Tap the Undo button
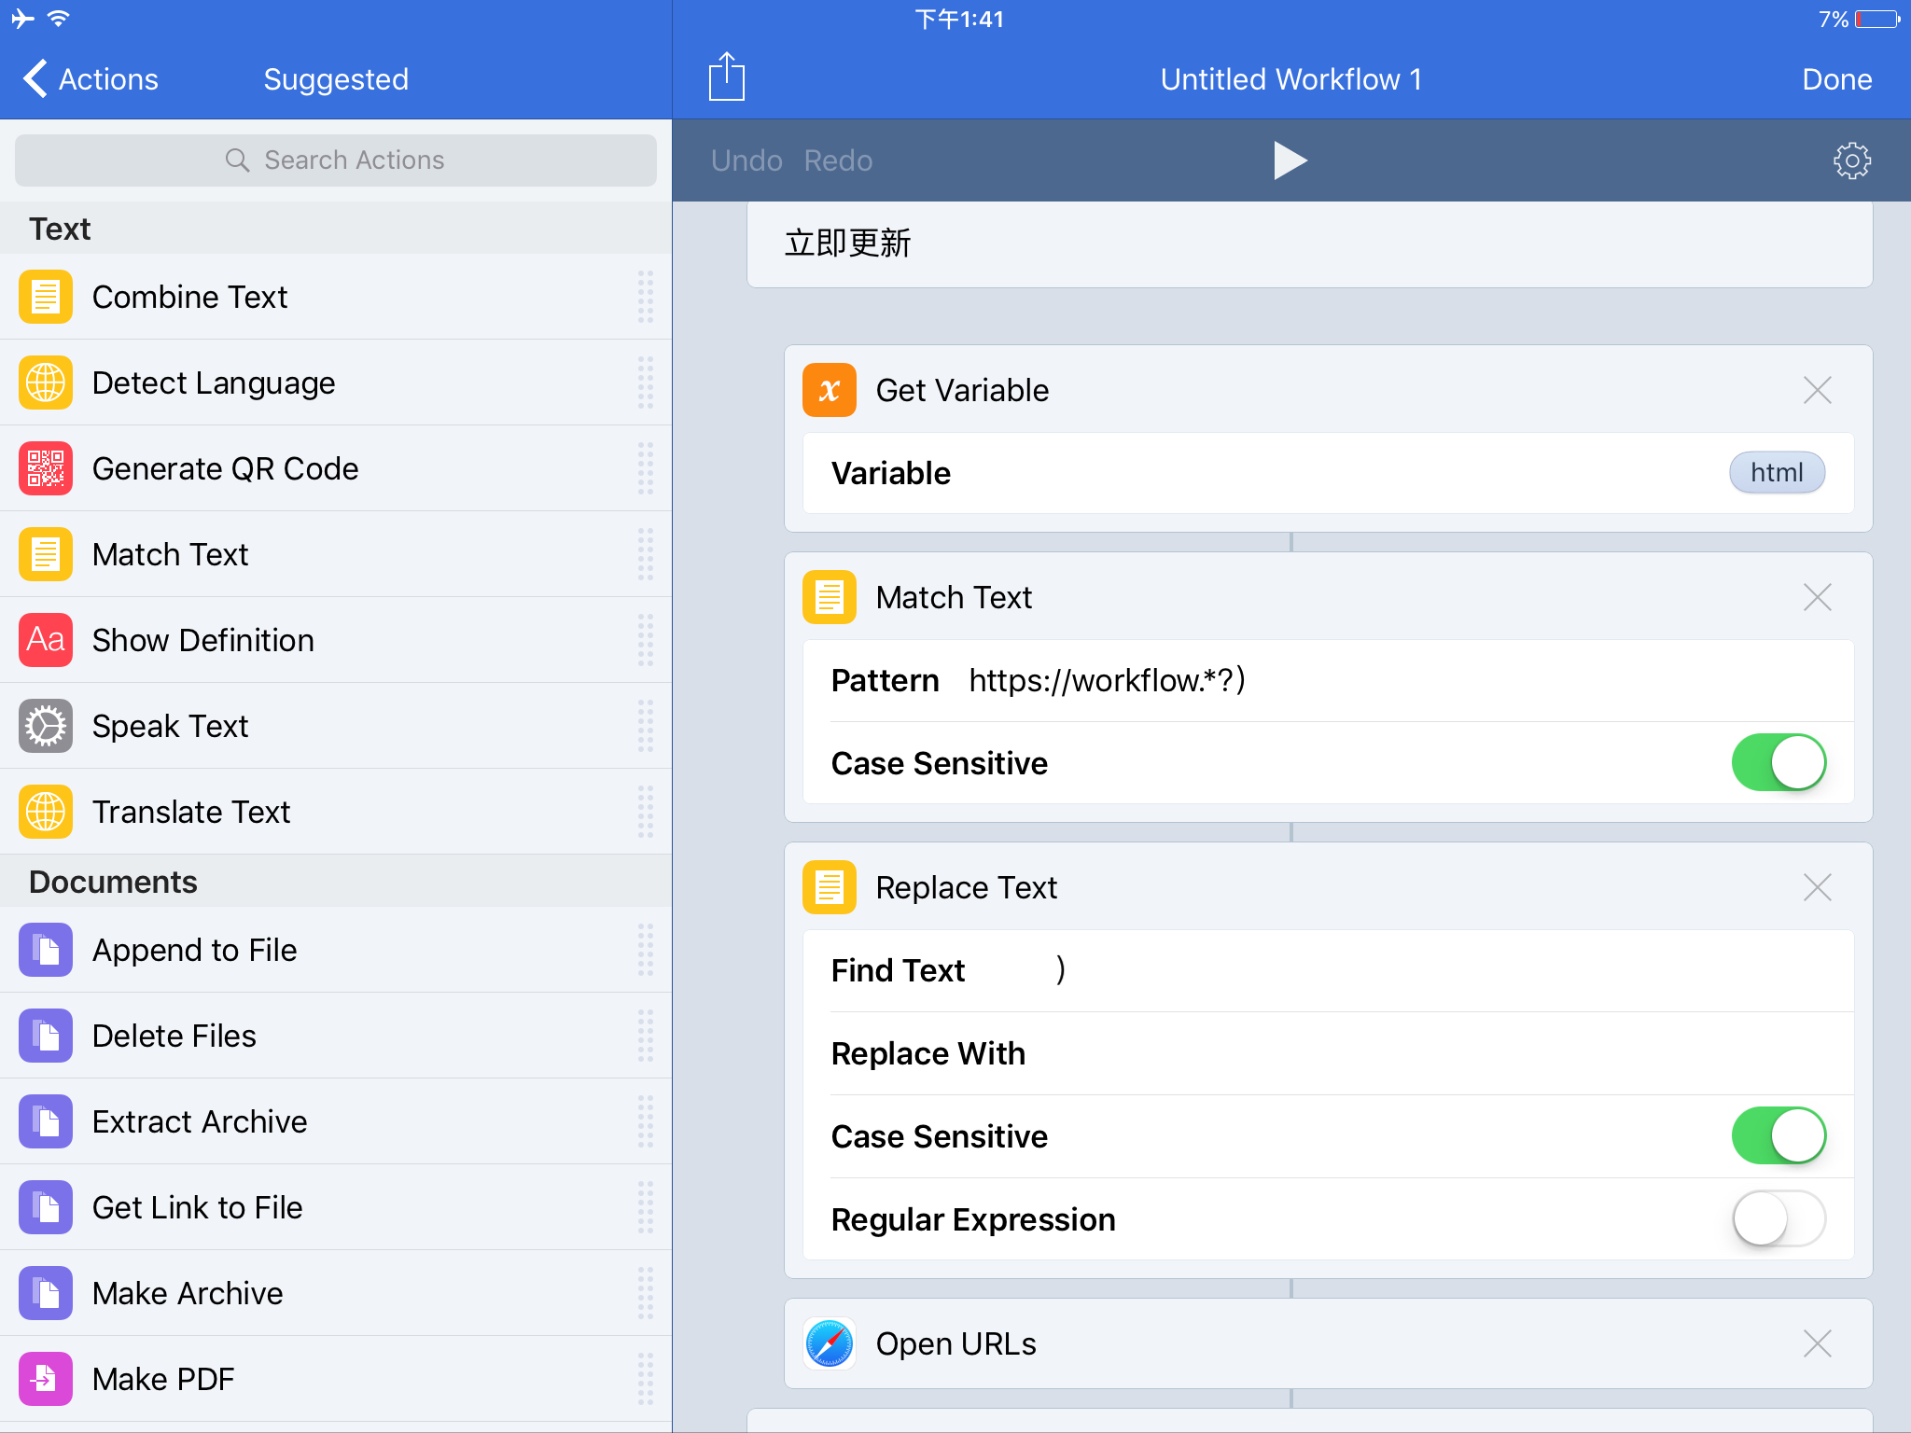Screen dimensions: 1911x1433 (x=746, y=160)
